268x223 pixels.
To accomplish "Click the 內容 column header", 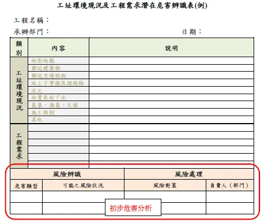I will click(x=58, y=48).
